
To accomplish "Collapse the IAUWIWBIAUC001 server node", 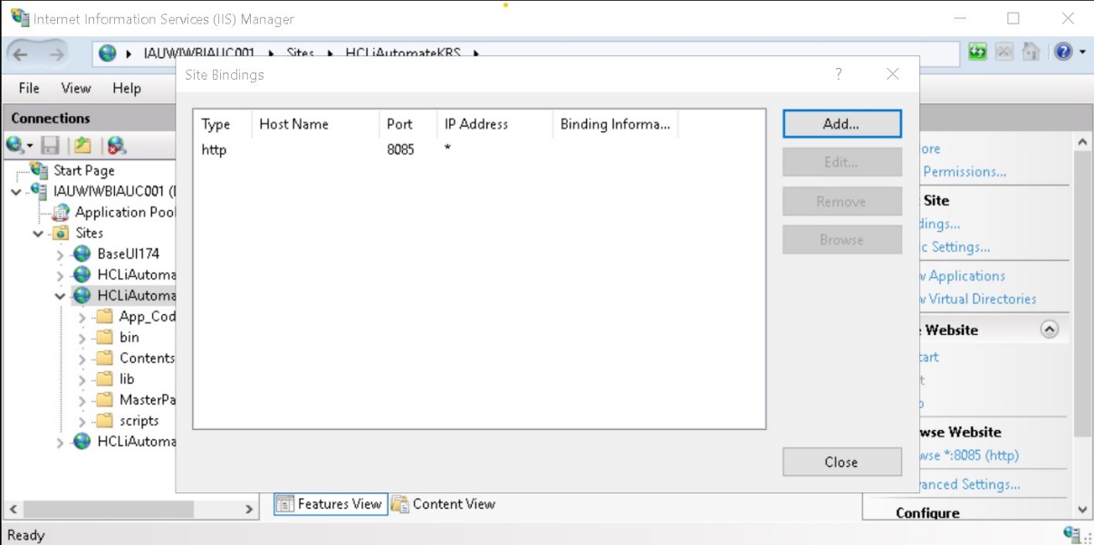I will click(x=16, y=192).
